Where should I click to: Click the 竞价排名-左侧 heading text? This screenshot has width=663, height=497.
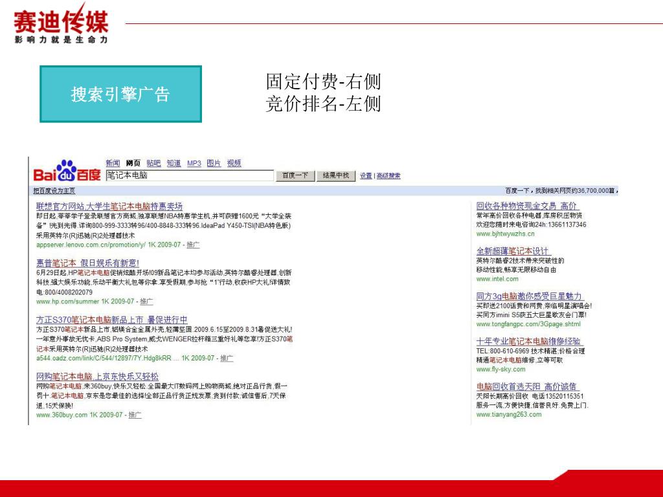[324, 104]
